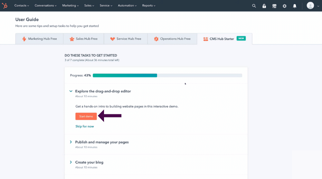This screenshot has width=322, height=179.
Task: Open the Sales menu
Action: pyautogui.click(x=89, y=5)
